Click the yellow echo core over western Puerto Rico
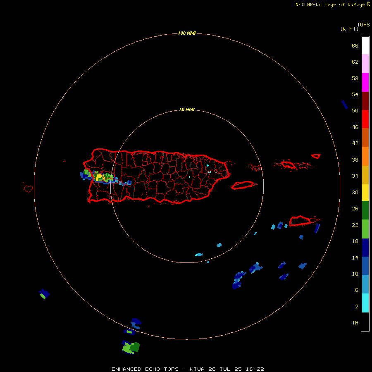372x372 pixels. 99,177
